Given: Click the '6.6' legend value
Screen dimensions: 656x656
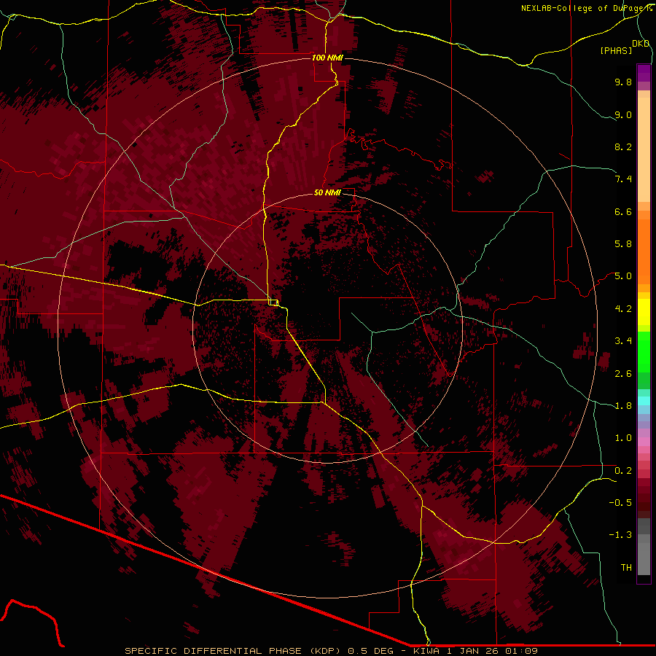Looking at the screenshot, I should tap(623, 211).
